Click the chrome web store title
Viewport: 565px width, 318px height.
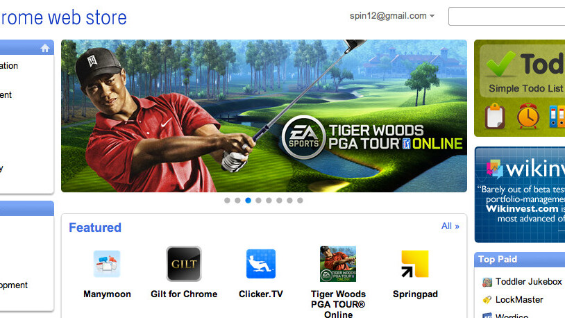click(63, 17)
